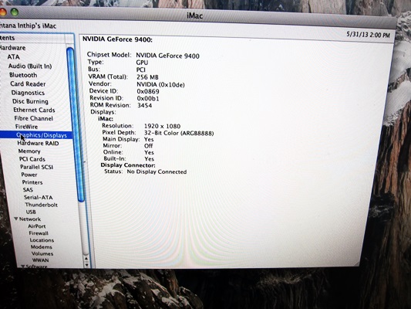This screenshot has width=411, height=309.
Task: Open Diagnostics in the sidebar
Action: pyautogui.click(x=28, y=93)
